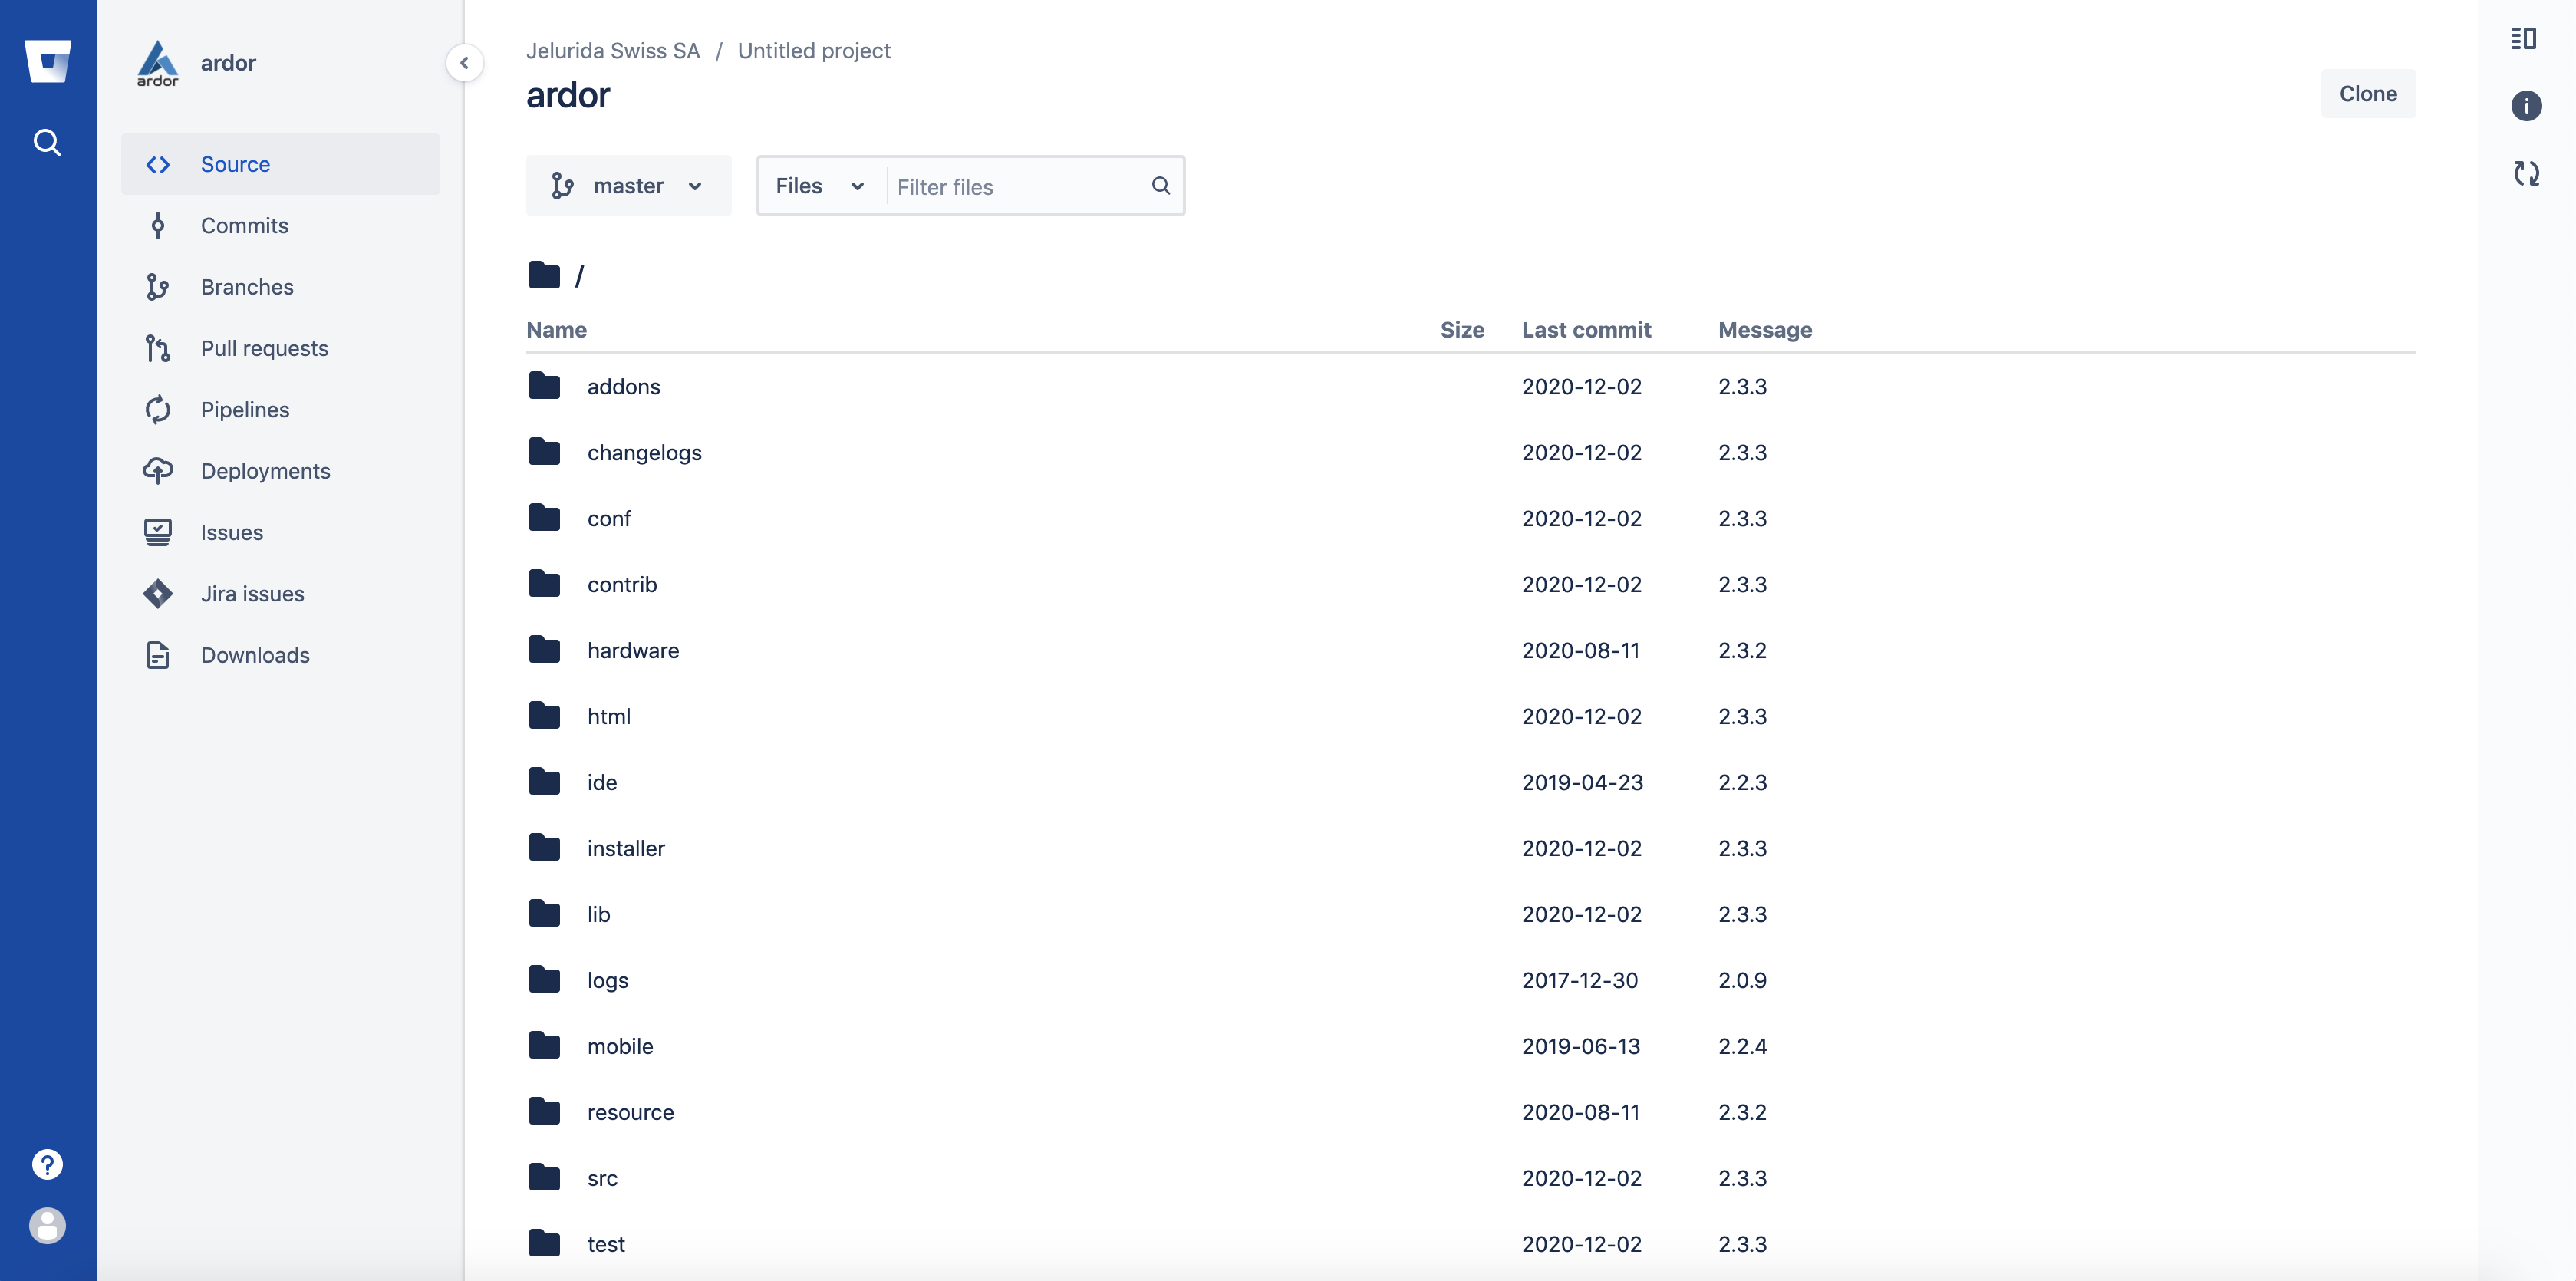
Task: Open the Pipelines page
Action: tap(244, 410)
